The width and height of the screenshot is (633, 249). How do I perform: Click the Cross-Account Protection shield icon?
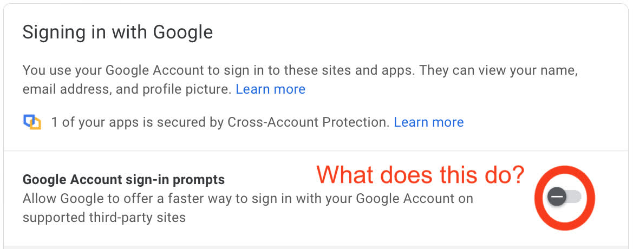point(32,122)
